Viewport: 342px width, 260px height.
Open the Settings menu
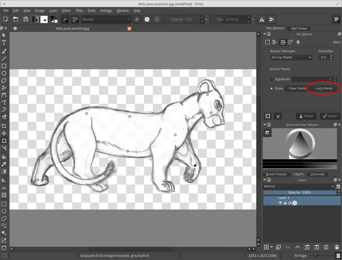(106, 10)
